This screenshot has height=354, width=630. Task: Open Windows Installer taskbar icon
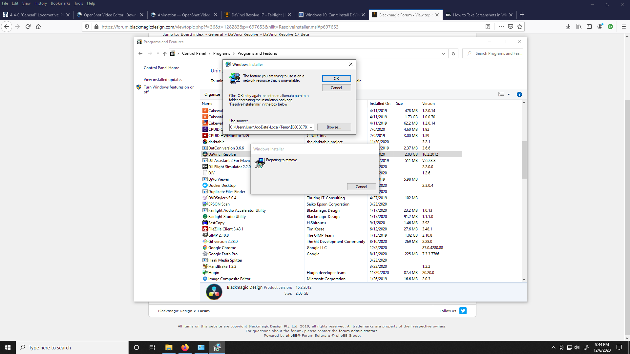(x=217, y=347)
